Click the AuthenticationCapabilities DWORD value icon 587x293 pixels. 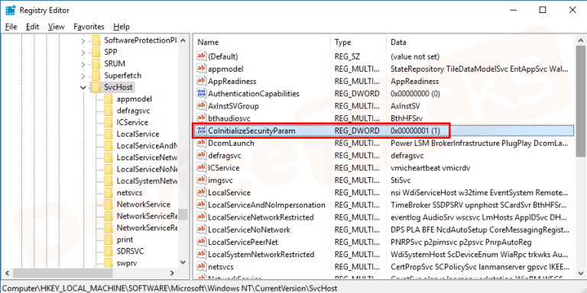[202, 93]
